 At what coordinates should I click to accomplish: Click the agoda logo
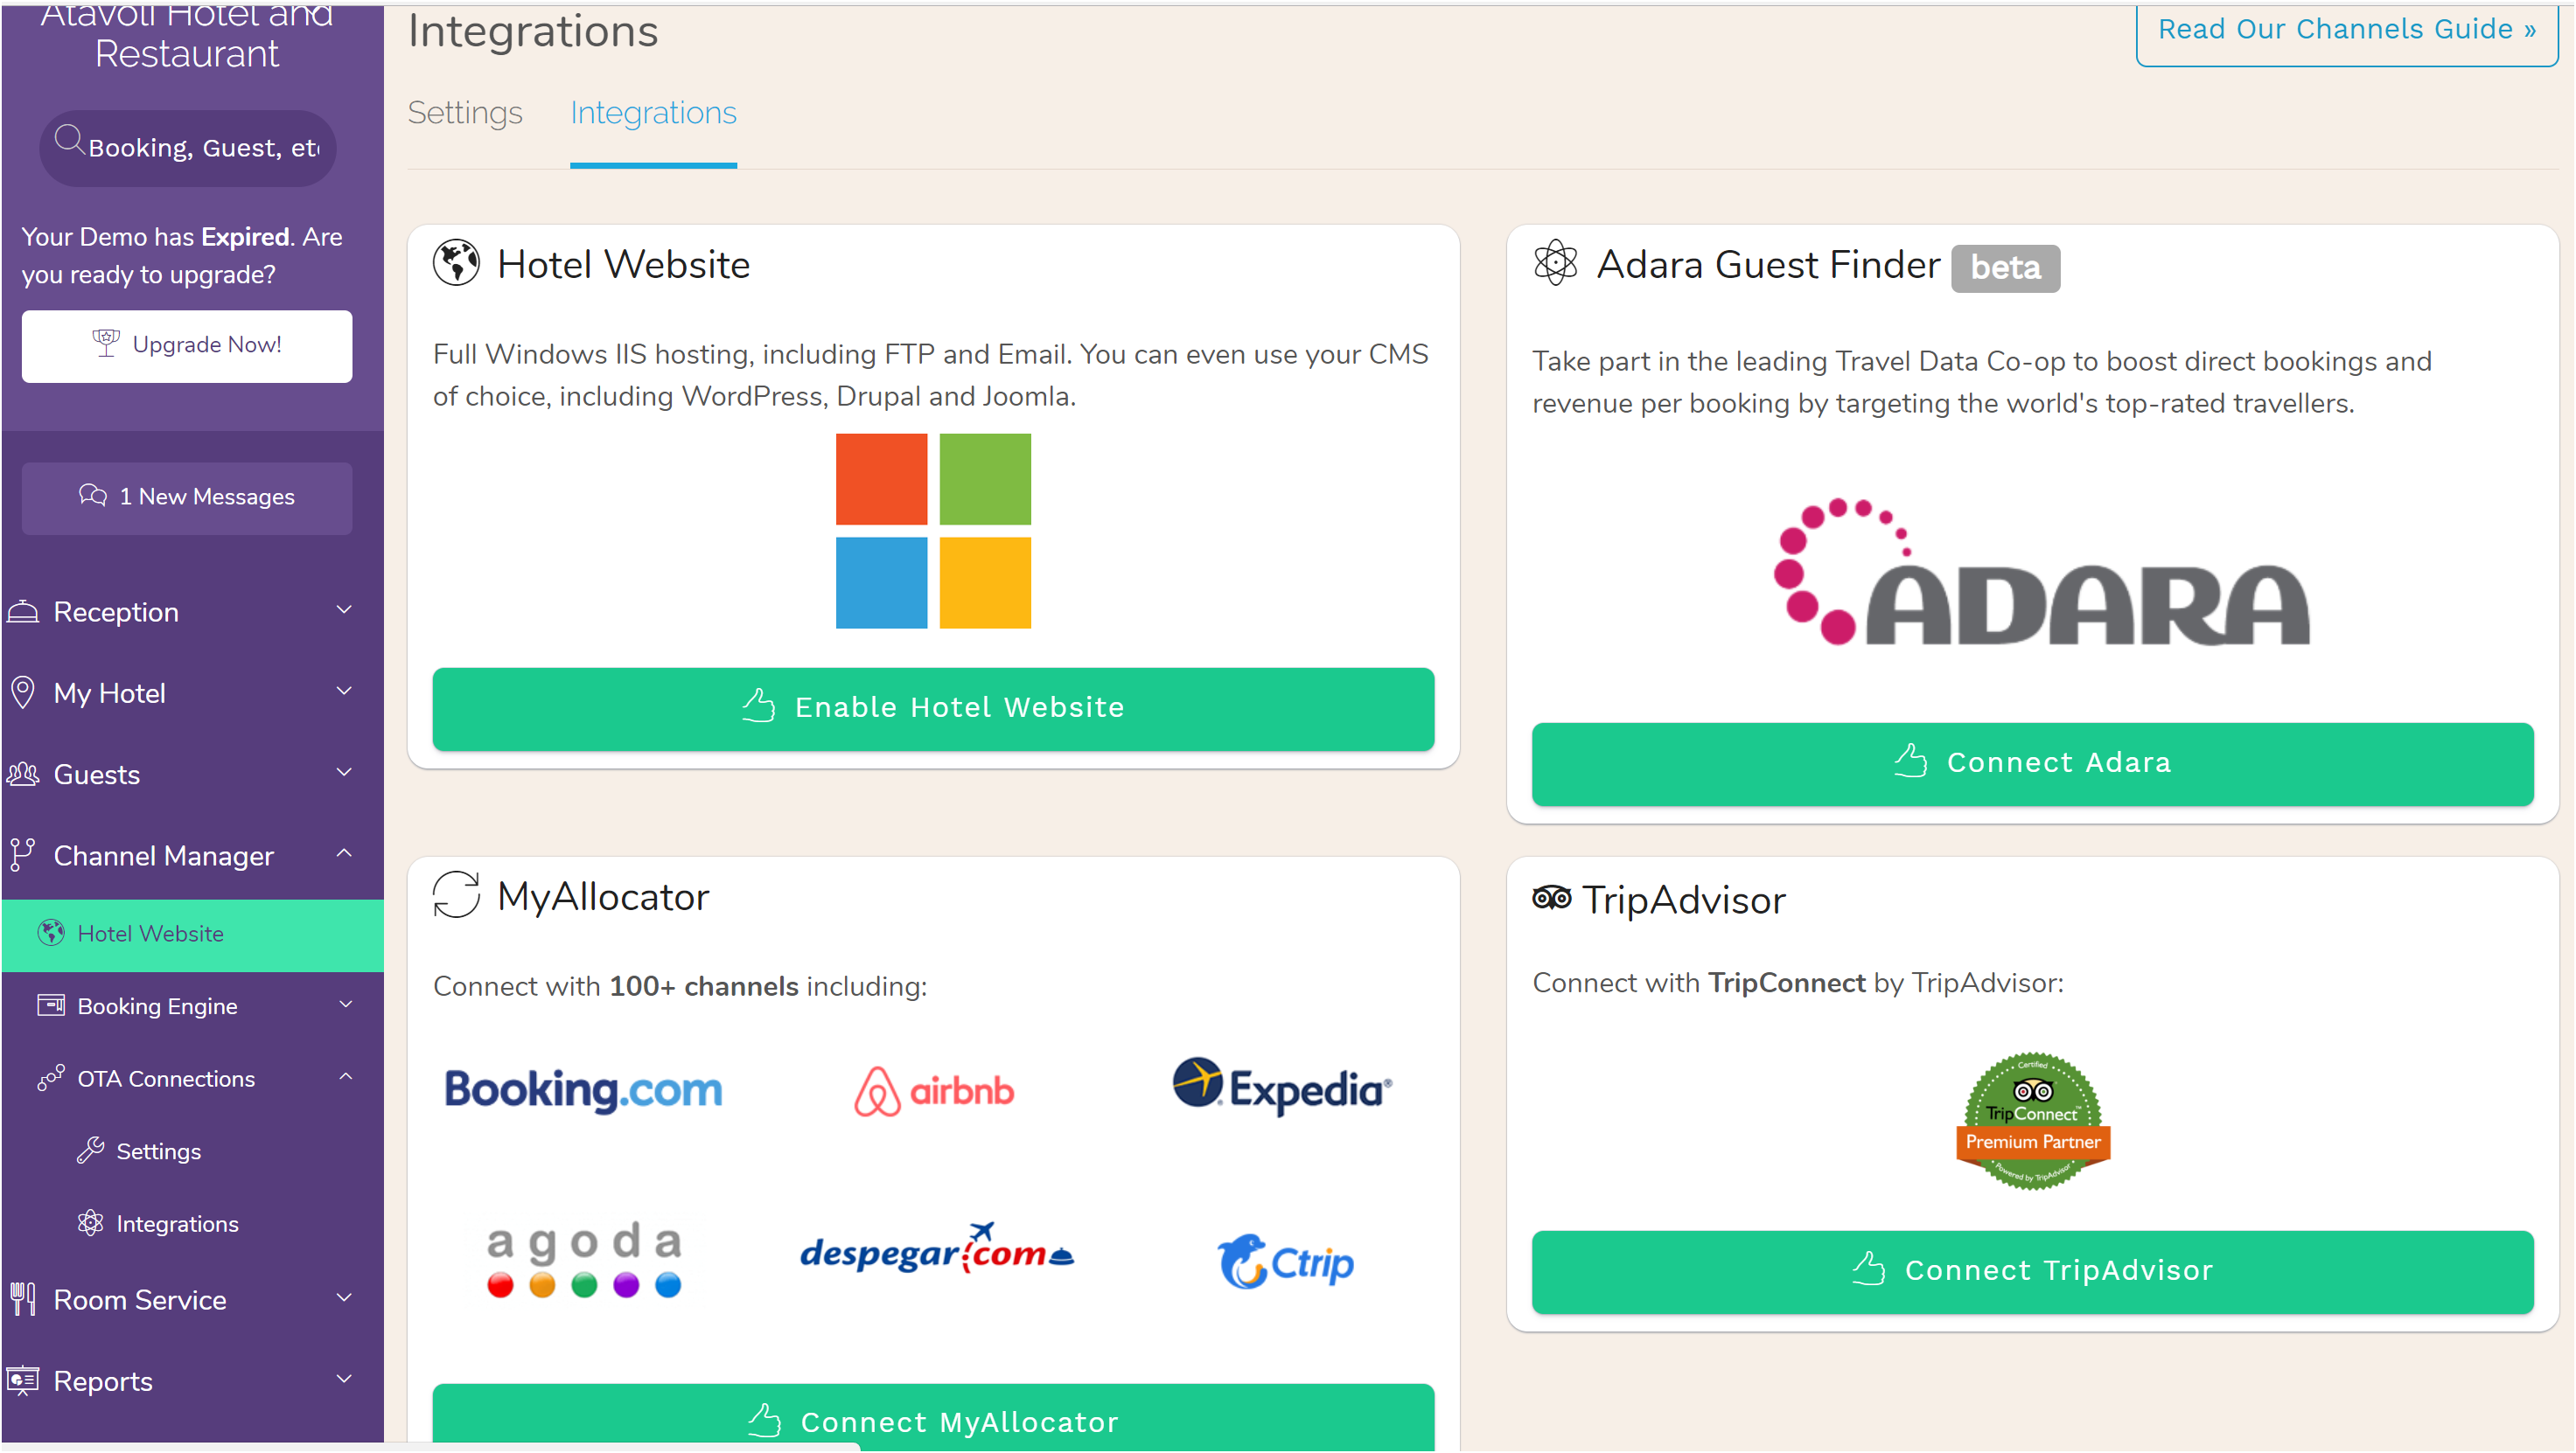click(584, 1260)
